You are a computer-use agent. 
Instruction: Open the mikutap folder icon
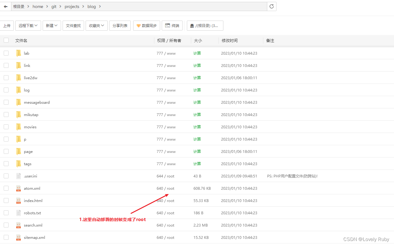[18, 115]
